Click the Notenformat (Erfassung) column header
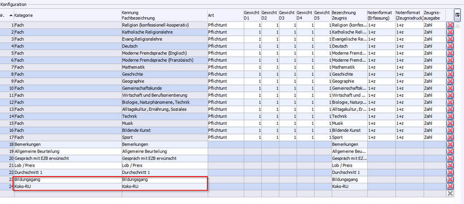Screen dimensions: 464x204 point(381,16)
